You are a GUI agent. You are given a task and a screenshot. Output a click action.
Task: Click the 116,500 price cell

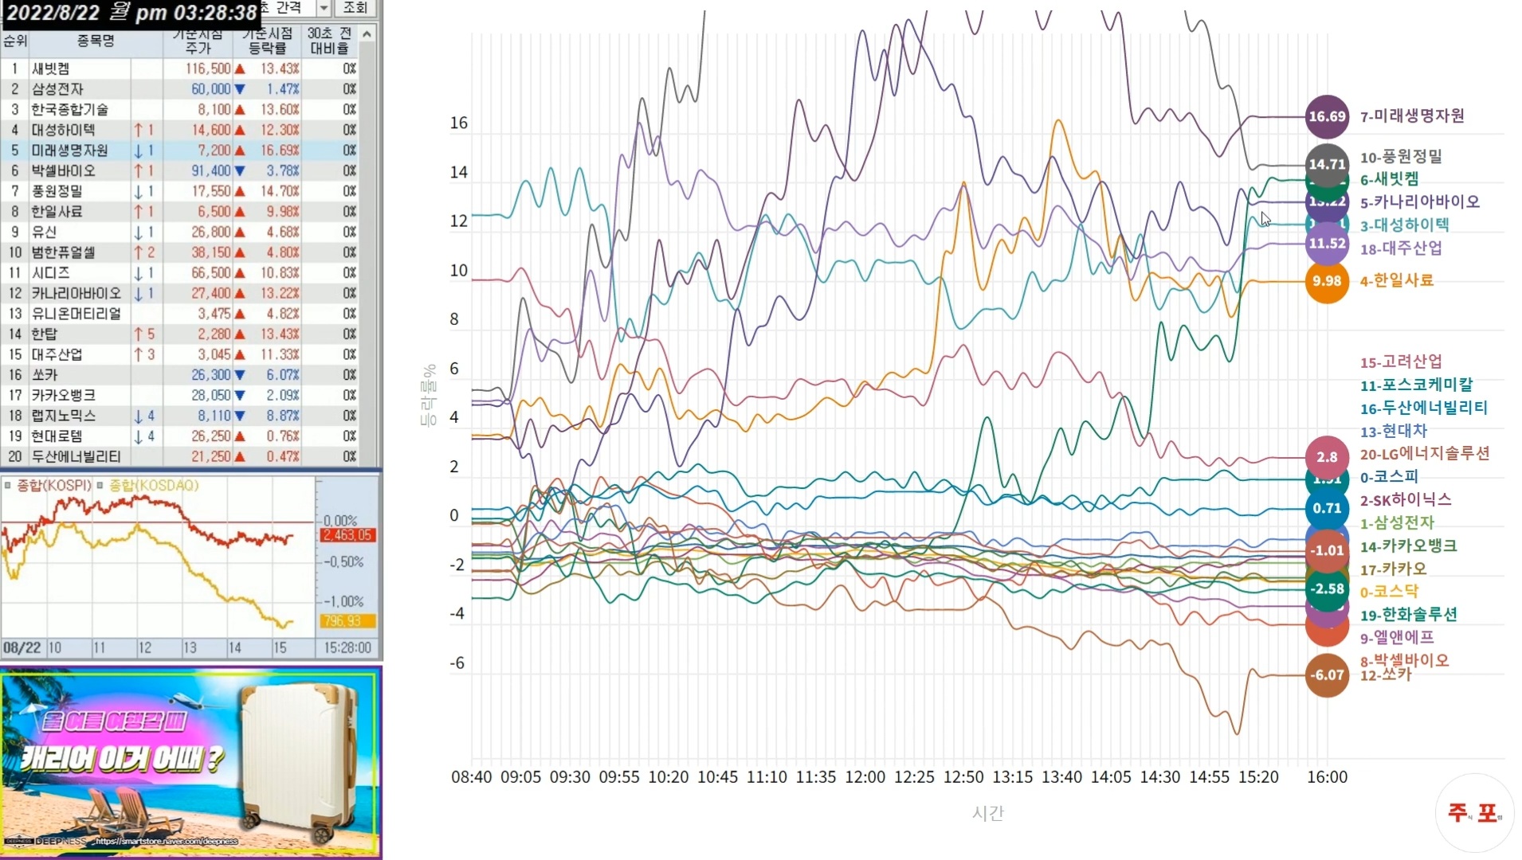click(x=208, y=68)
